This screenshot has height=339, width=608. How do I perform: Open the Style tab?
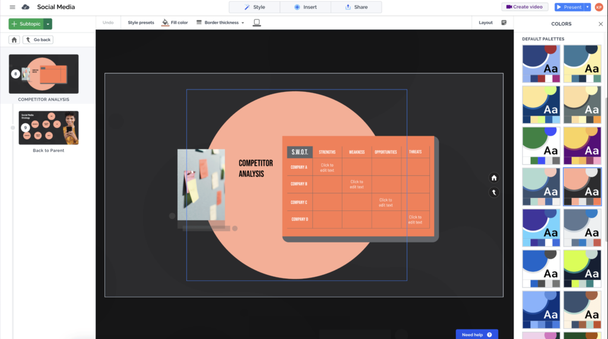pos(254,7)
